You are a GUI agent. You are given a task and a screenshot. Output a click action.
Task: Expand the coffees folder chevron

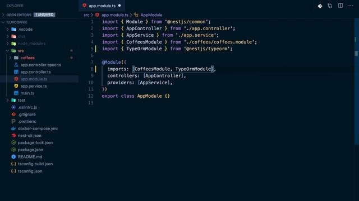[10, 58]
